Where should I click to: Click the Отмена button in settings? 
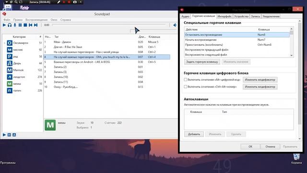[270, 147]
